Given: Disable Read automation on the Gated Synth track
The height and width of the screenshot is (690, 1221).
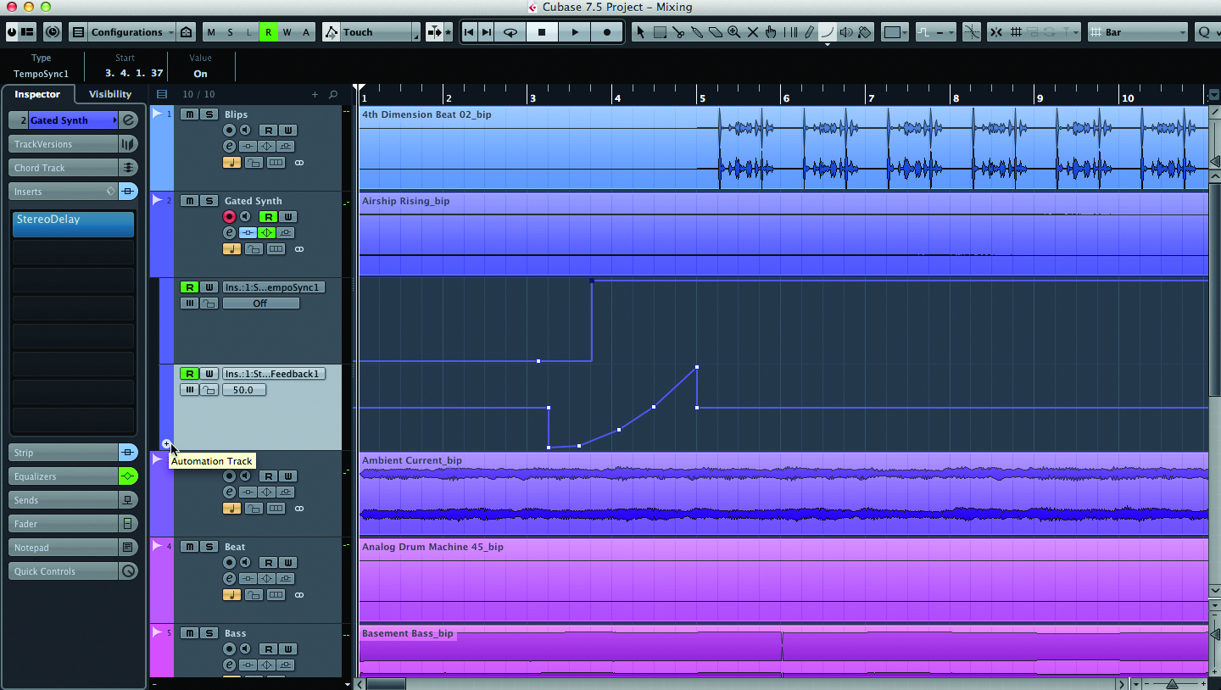Looking at the screenshot, I should pyautogui.click(x=270, y=217).
